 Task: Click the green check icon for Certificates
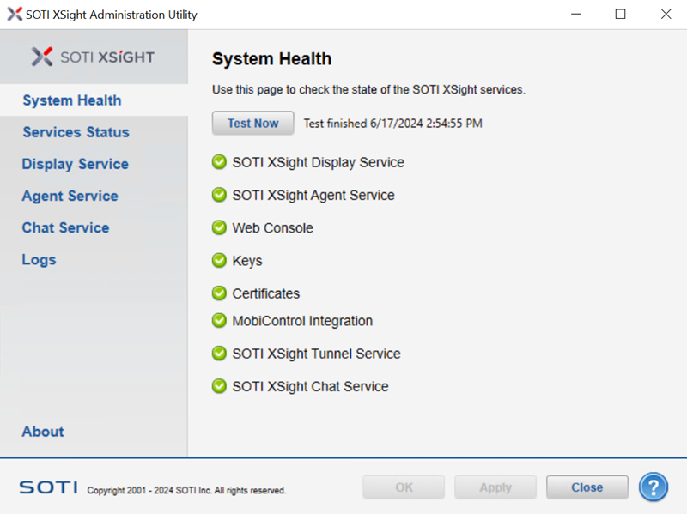click(x=219, y=293)
